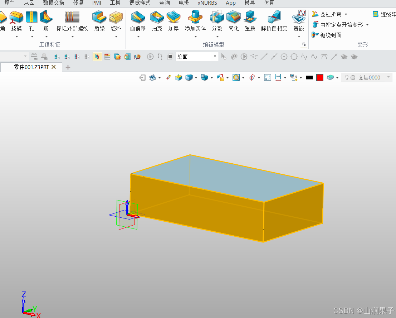The height and width of the screenshot is (318, 396).
Task: Expand the 添加实体 dropdown arrow
Action: point(195,37)
